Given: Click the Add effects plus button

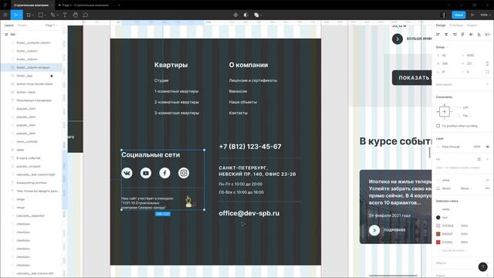Looking at the screenshot, I should tap(487, 263).
